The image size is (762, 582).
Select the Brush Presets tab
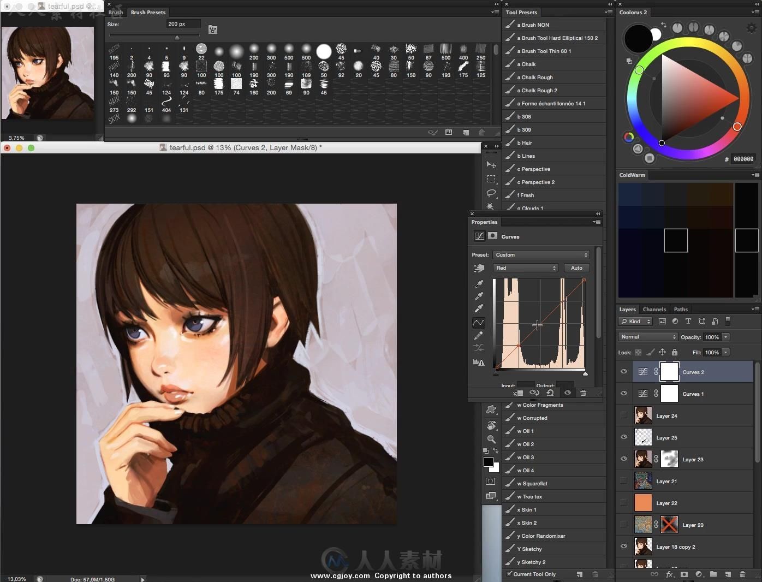coord(148,12)
